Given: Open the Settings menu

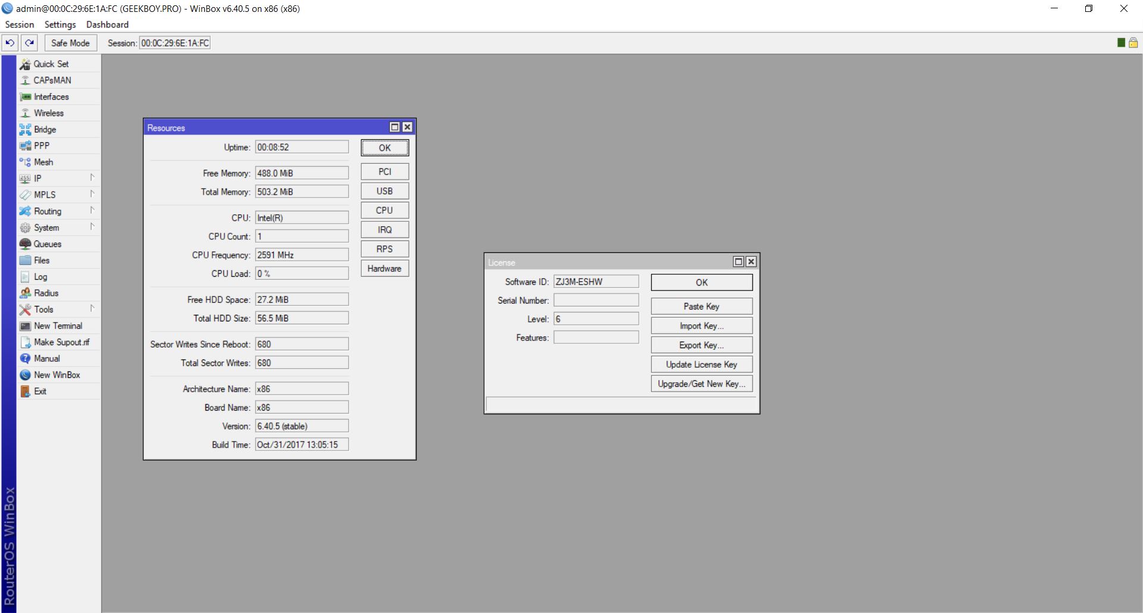Looking at the screenshot, I should pyautogui.click(x=60, y=24).
